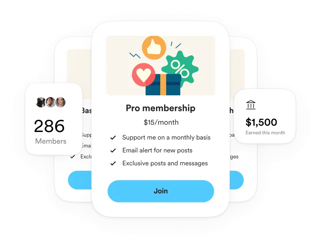Click the first member avatar
326x248 pixels.
point(41,102)
